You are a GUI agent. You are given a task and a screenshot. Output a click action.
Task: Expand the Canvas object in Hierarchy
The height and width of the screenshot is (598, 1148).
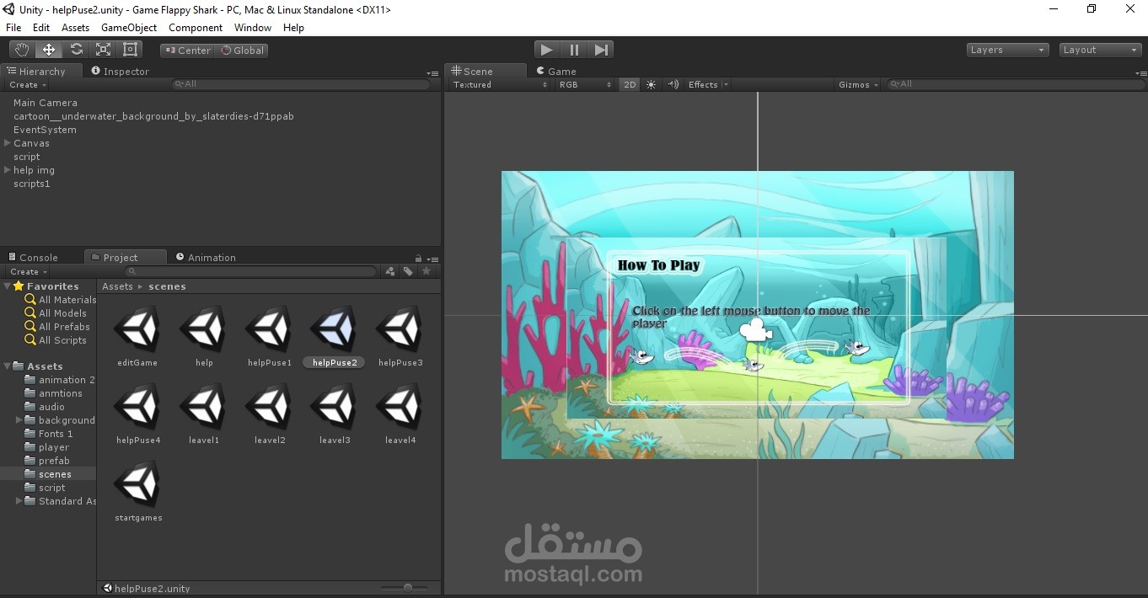(7, 143)
